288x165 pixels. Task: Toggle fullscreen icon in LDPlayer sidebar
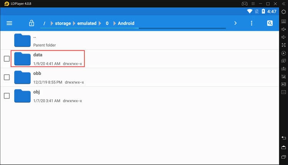284,45
